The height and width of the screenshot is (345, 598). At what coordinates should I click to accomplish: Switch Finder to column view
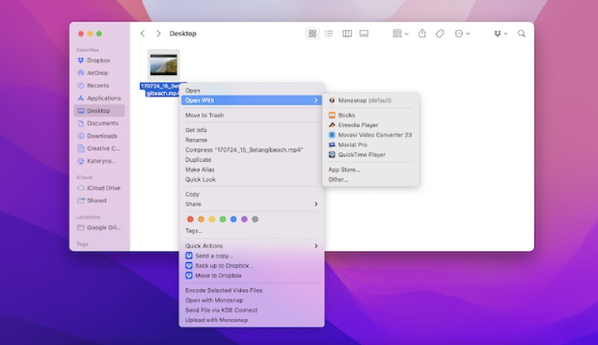coord(347,34)
